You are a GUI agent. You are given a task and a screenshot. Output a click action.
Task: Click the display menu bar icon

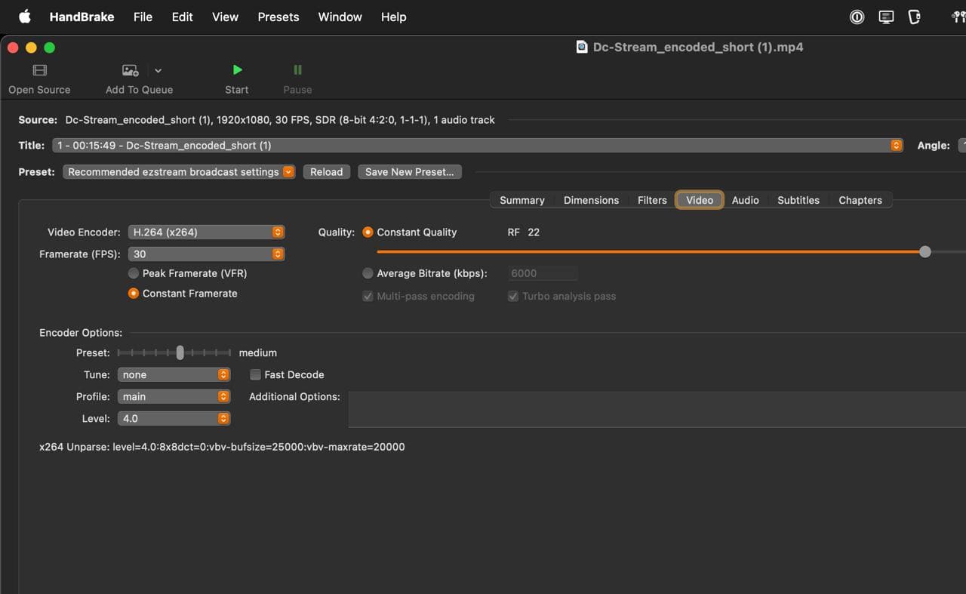tap(887, 17)
